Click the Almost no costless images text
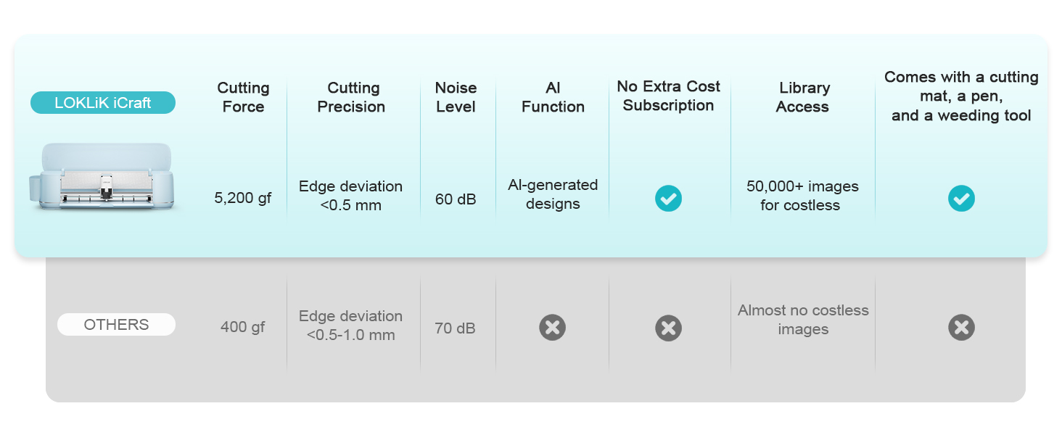Screen dimensions: 1062x435 pos(803,320)
